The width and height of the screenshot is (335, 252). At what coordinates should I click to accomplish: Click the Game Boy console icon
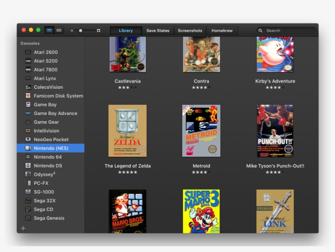click(x=28, y=105)
